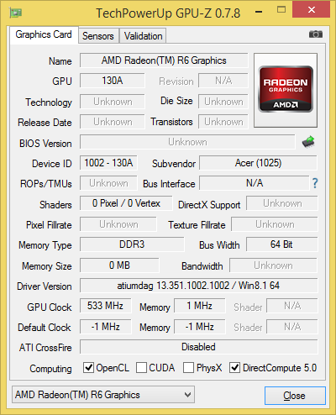Click the BIOS Version Unknown field

187,142
